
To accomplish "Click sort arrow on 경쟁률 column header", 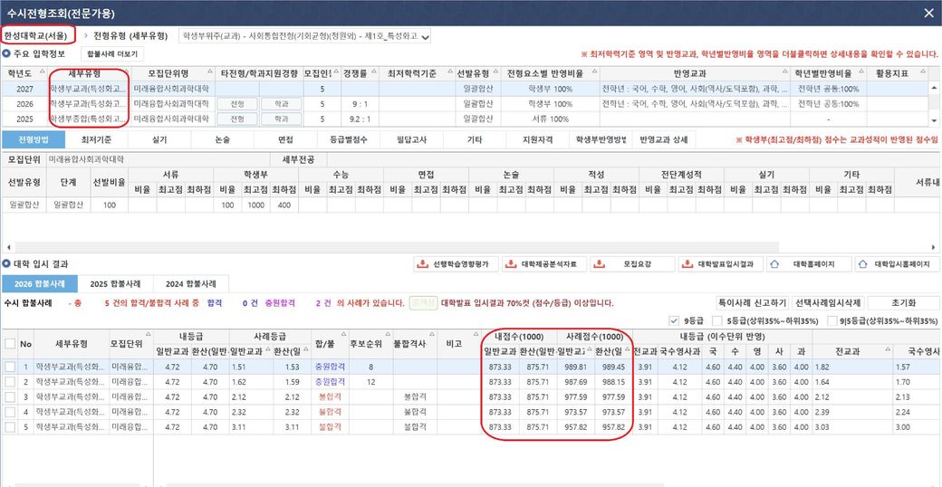I will [373, 71].
